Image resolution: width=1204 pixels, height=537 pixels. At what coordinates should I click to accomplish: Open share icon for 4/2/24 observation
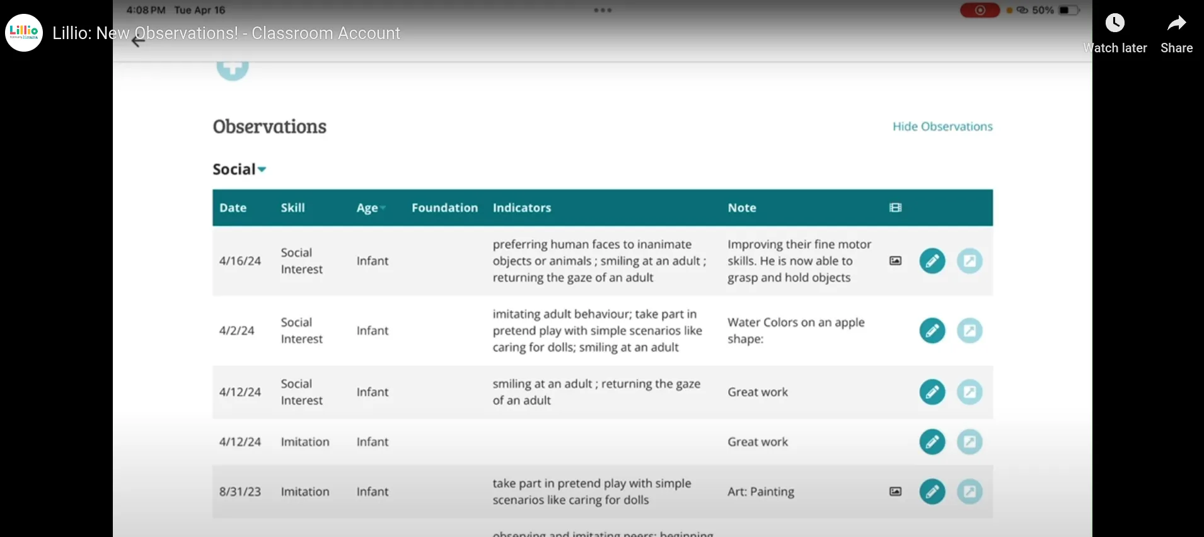[970, 330]
